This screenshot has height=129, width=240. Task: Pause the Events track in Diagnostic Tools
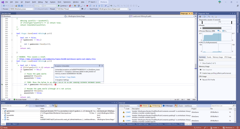(x=200, y=28)
